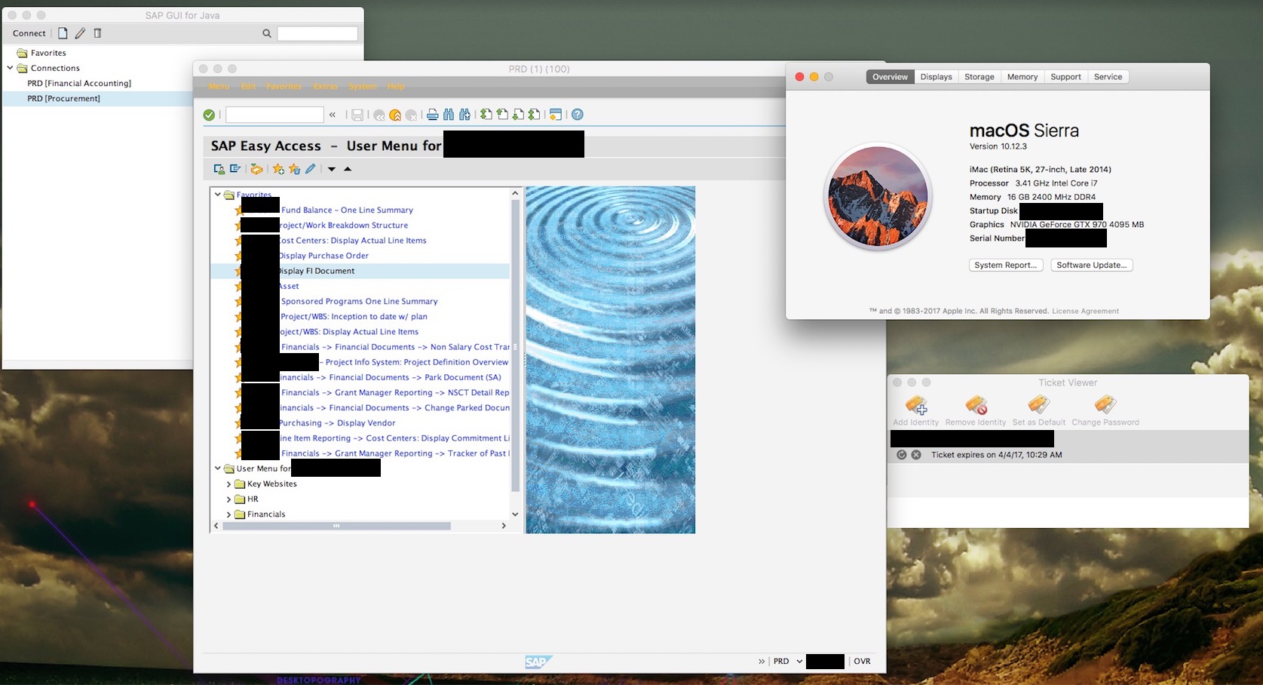This screenshot has width=1263, height=685.
Task: Open the System menu in SAP window
Action: [363, 87]
